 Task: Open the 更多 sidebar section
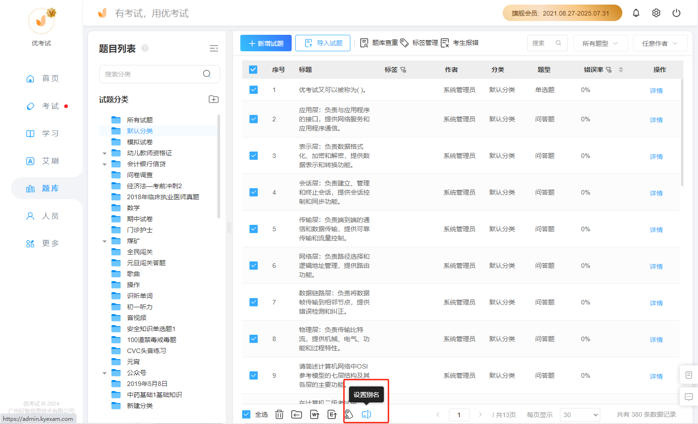(x=42, y=243)
